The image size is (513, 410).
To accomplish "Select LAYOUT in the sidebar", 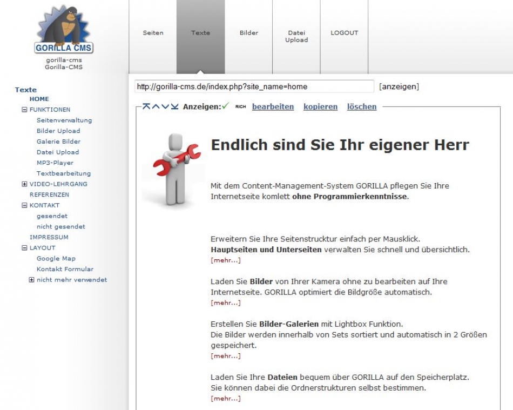I will (43, 248).
